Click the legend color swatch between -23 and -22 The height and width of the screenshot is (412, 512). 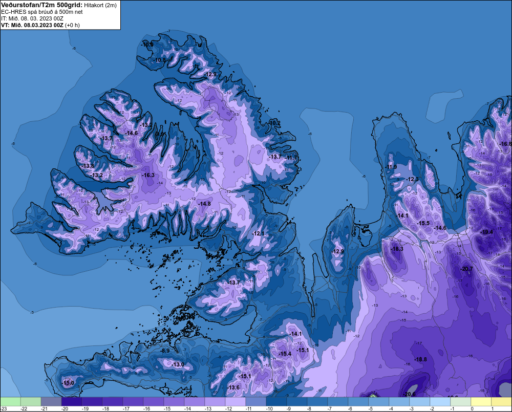[x=10, y=402]
